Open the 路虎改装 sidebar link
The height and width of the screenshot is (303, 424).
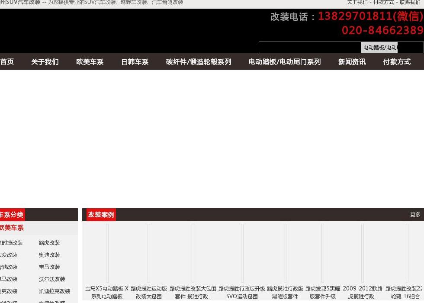pos(49,243)
